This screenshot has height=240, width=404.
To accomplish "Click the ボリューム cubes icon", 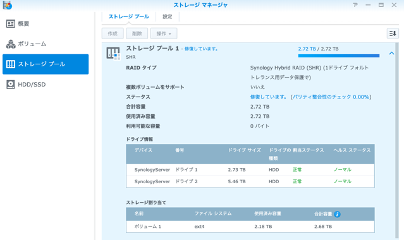I will tap(11, 44).
